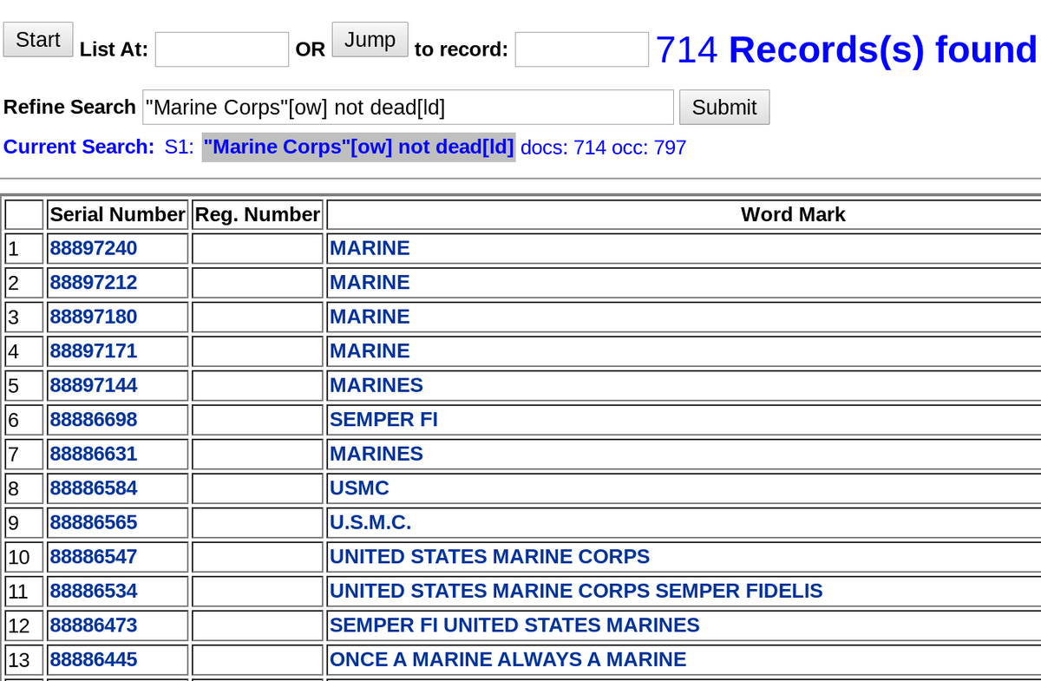This screenshot has height=681, width=1041.
Task: Open highlighted current search query link
Action: point(358,147)
